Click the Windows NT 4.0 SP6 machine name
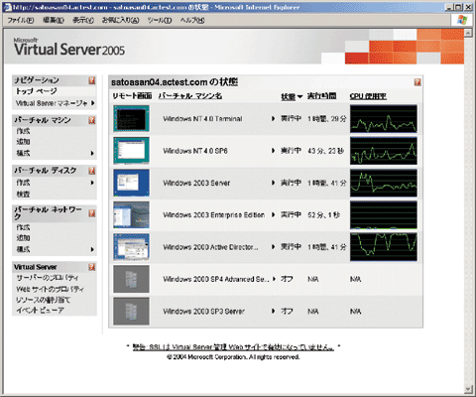The image size is (476, 397). pyautogui.click(x=195, y=151)
